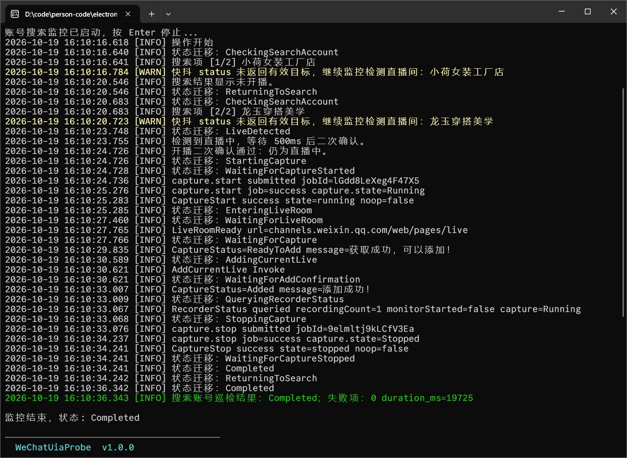
Task: Click the line "CaptureStart success state=running noop=false"
Action: pos(209,200)
